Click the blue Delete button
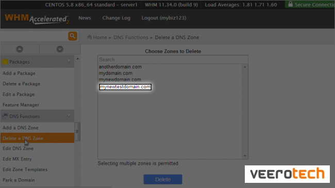 point(163,179)
